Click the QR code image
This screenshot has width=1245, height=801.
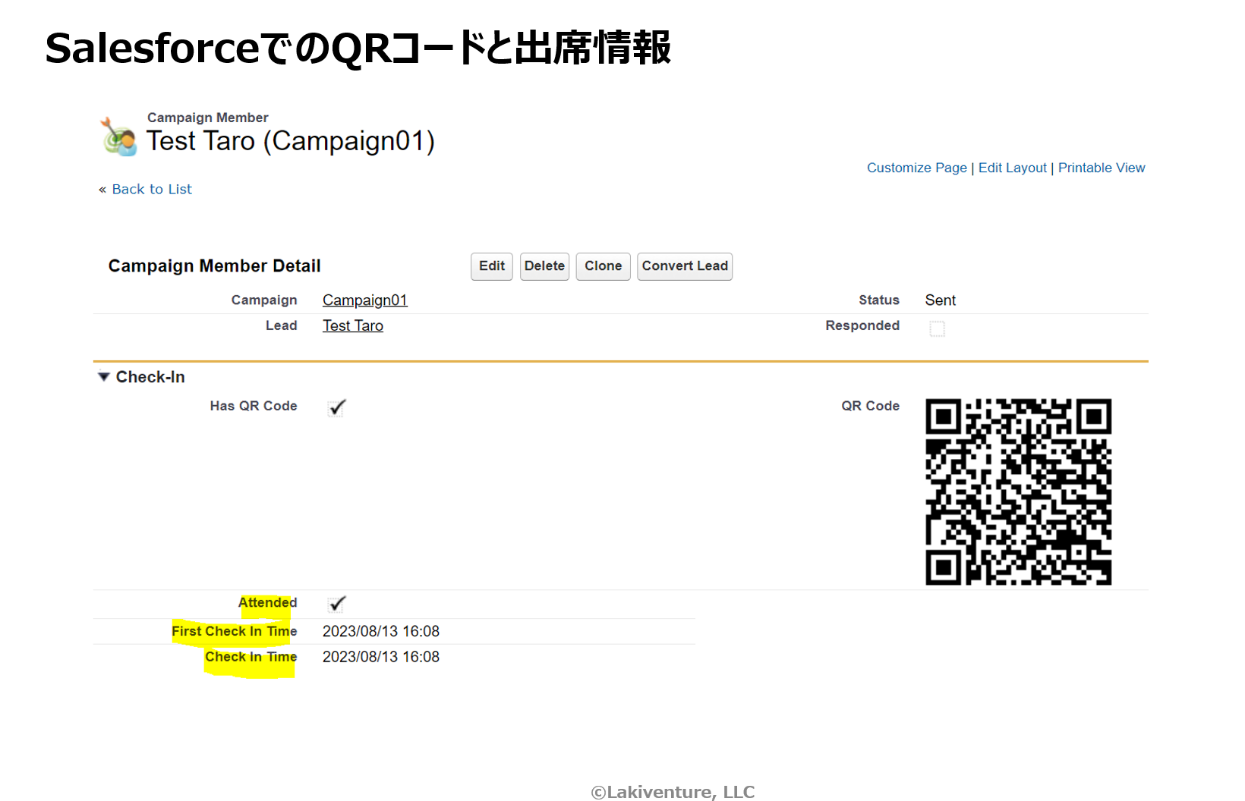click(1019, 492)
